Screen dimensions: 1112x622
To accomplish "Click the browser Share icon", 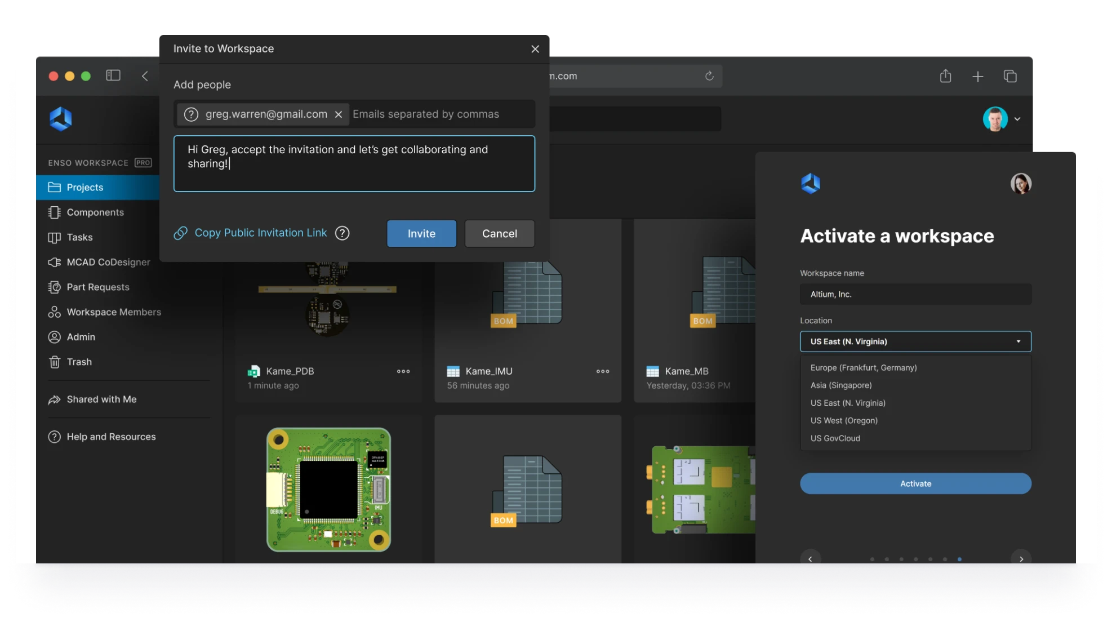I will [946, 76].
